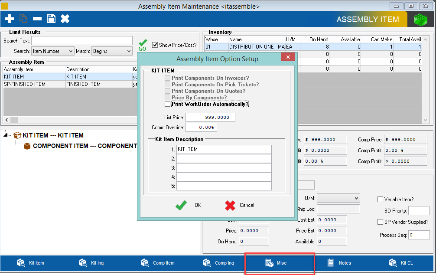Click the X Cancel icon in toolbar
Screen dimensions: 436x275
(x=65, y=19)
